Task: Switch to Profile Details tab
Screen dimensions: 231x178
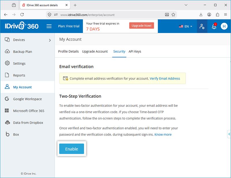Action: [x=68, y=52]
